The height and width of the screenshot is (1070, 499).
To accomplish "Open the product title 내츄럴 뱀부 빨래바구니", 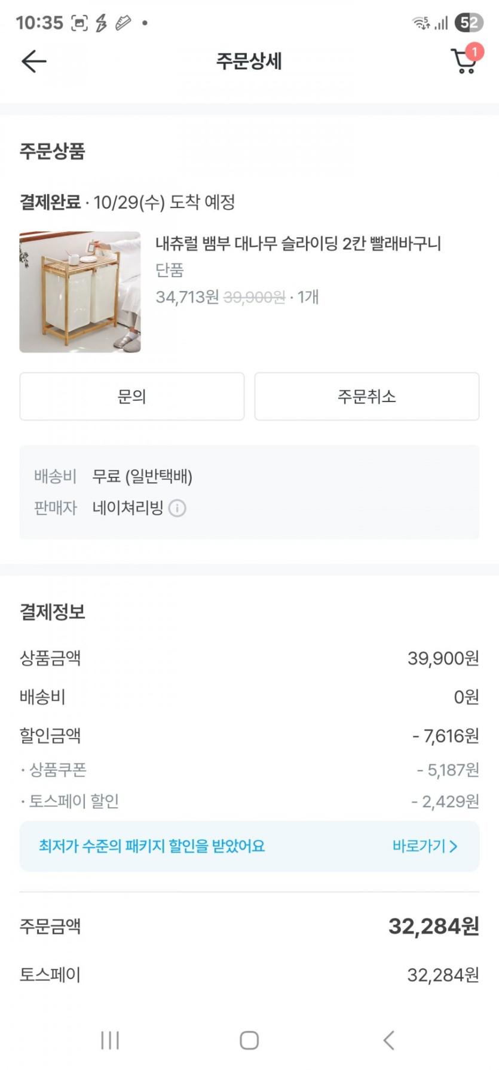I will (x=298, y=244).
